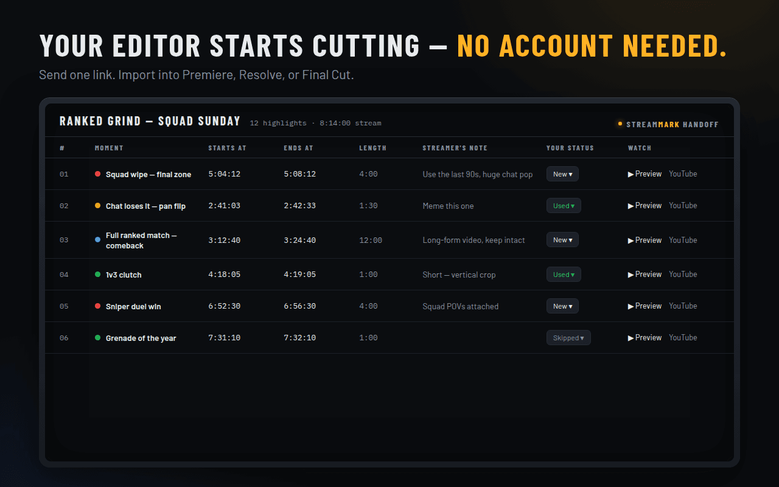779x487 pixels.
Task: Click the blue dot beside Full ranked match
Action: (97, 240)
